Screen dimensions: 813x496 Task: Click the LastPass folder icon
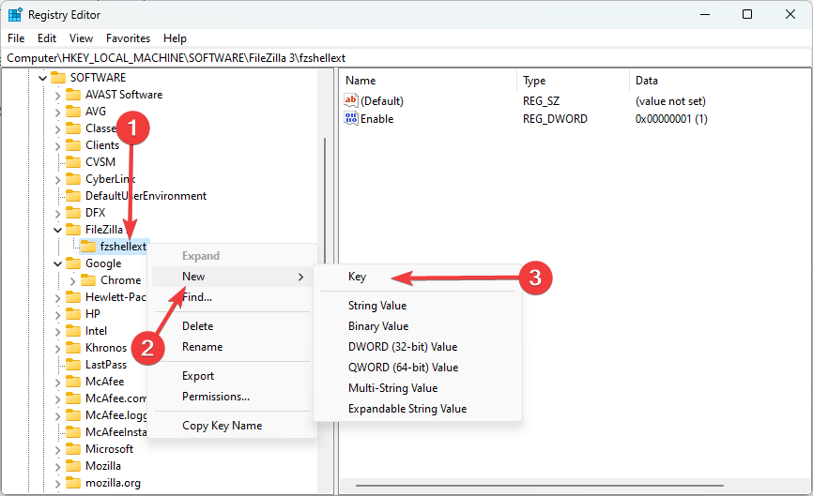point(73,365)
